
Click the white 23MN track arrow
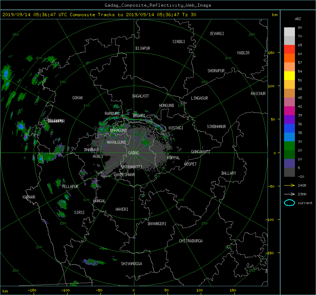pyautogui.click(x=289, y=194)
